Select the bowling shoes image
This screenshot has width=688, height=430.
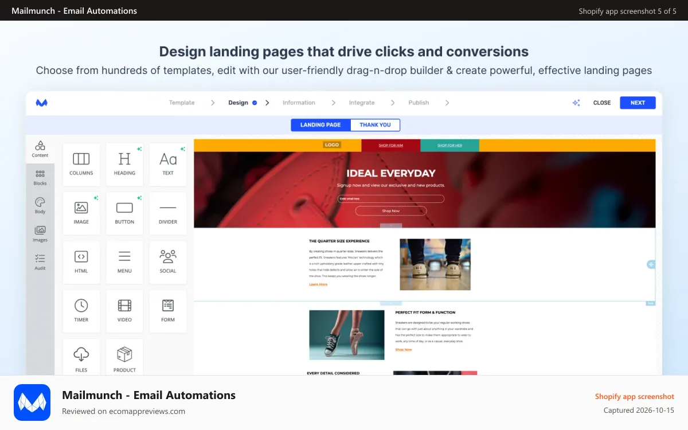(x=435, y=264)
